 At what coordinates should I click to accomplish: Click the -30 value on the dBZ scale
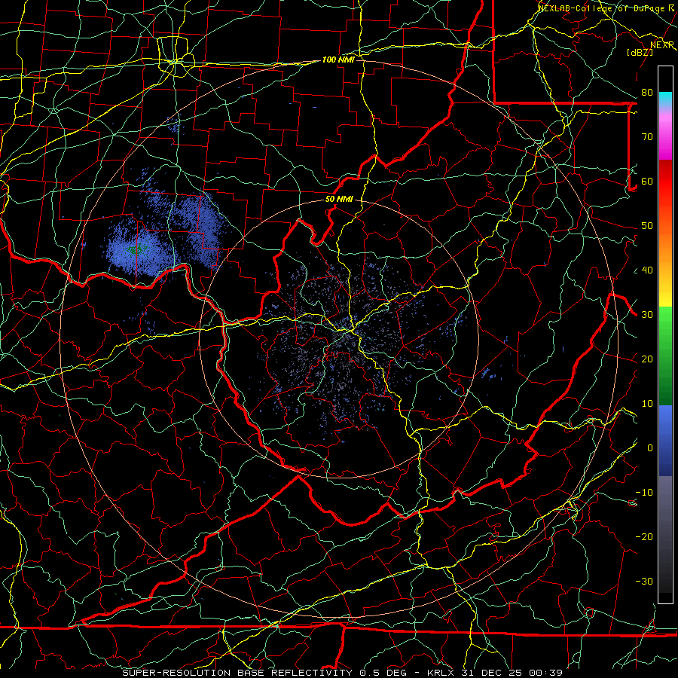pyautogui.click(x=644, y=582)
